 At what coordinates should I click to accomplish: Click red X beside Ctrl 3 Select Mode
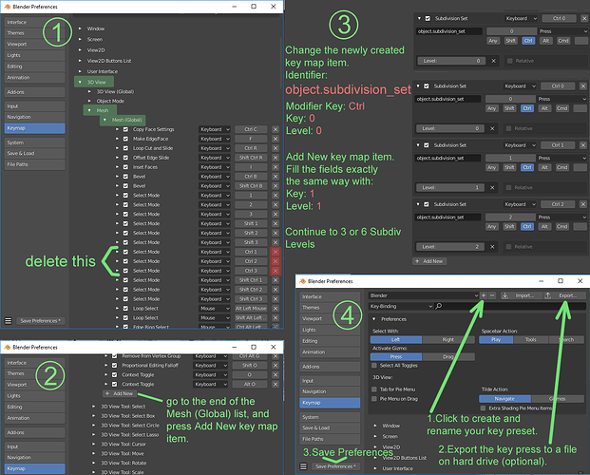point(276,271)
